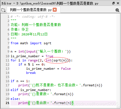Click the 'is_prime_number = True' line

tap(32, 56)
